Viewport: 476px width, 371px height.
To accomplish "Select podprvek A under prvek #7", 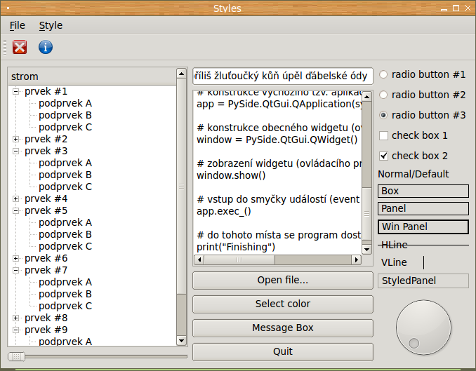I will pyautogui.click(x=65, y=282).
